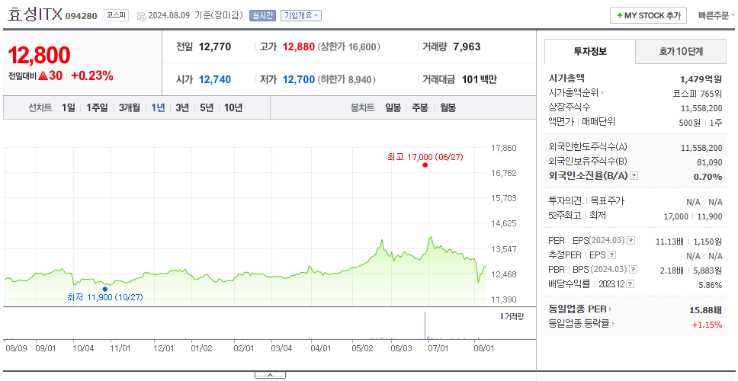Image resolution: width=738 pixels, height=381 pixels.
Task: Click the 52주최고 label
Action: 565,216
